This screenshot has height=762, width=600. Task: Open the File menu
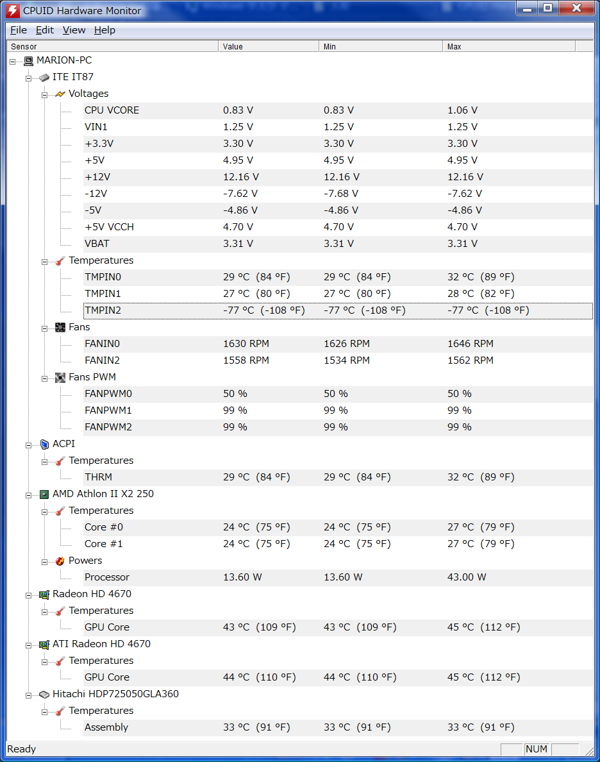[19, 30]
